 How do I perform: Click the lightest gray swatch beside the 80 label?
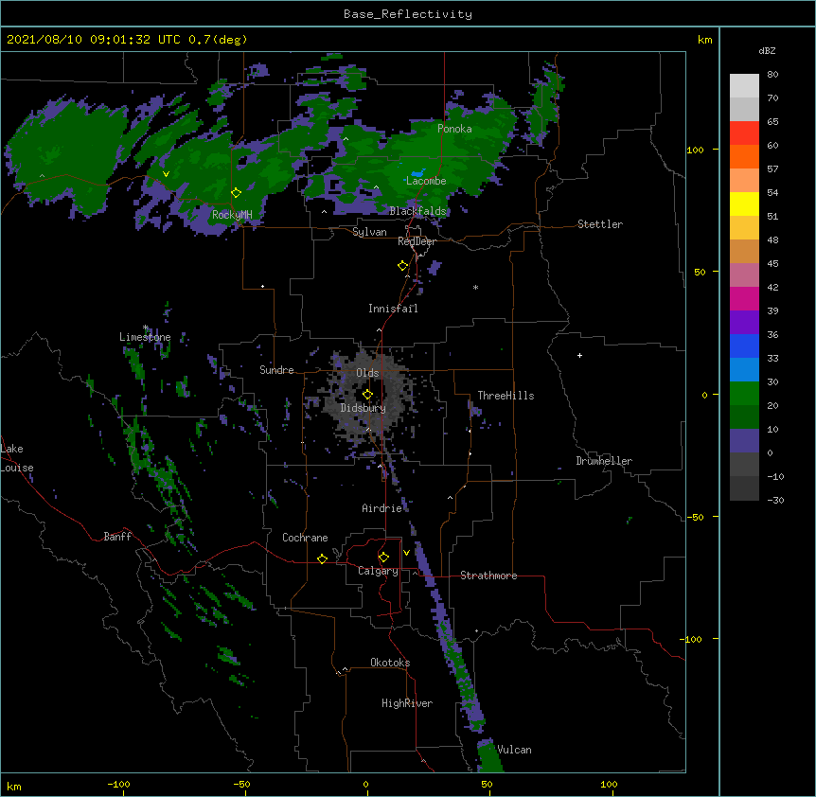tap(744, 86)
